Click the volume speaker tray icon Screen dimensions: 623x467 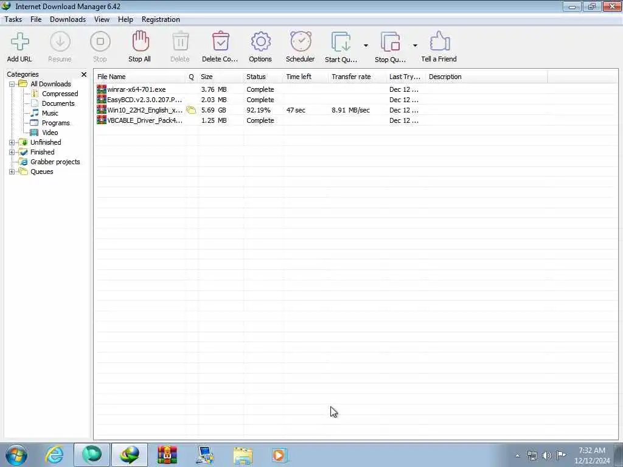547,455
